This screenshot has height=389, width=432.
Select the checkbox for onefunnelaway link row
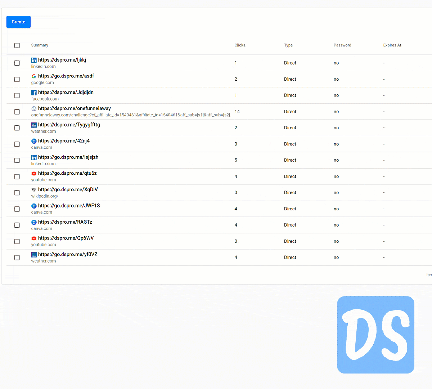pyautogui.click(x=17, y=112)
